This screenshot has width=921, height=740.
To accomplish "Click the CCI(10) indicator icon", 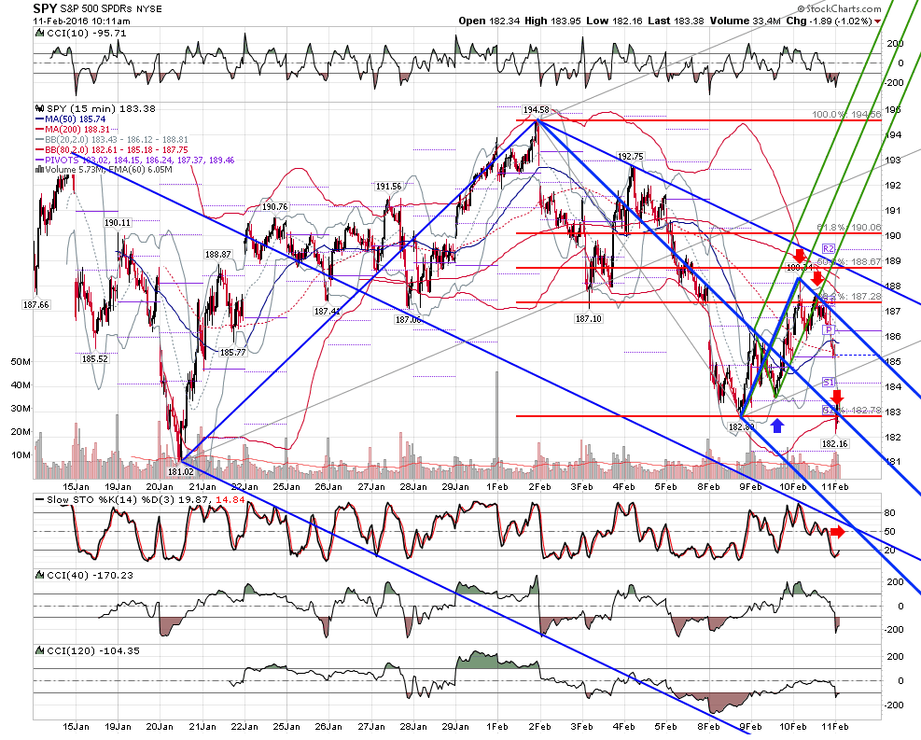I will click(x=40, y=33).
